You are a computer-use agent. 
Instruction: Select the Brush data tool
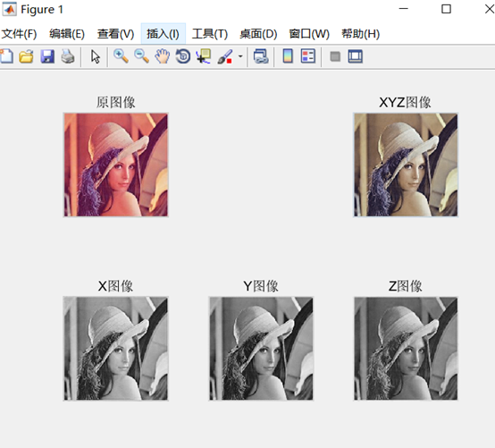(x=225, y=57)
